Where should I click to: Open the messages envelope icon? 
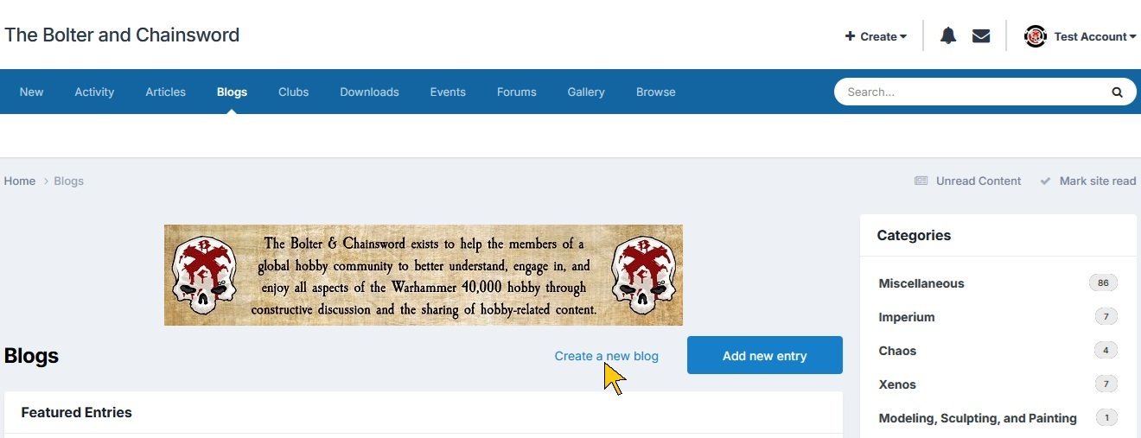(x=981, y=36)
